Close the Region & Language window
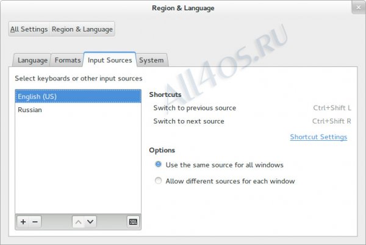This screenshot has width=366, height=245. click(x=359, y=7)
